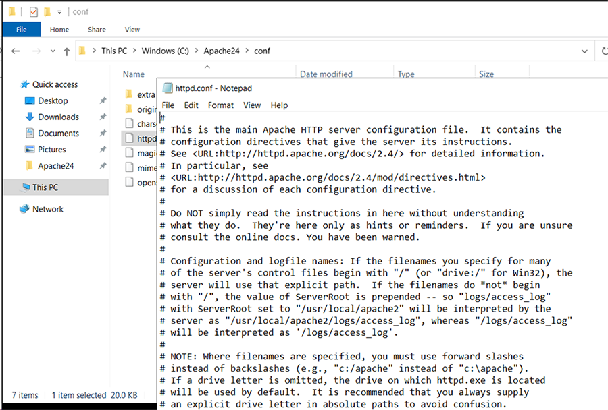Open the Network location

click(47, 209)
